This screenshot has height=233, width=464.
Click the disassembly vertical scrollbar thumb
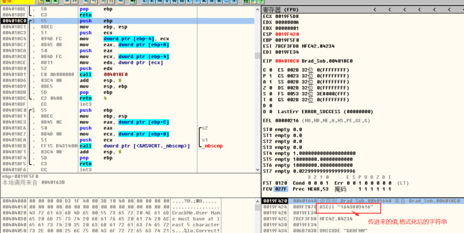(x=257, y=56)
